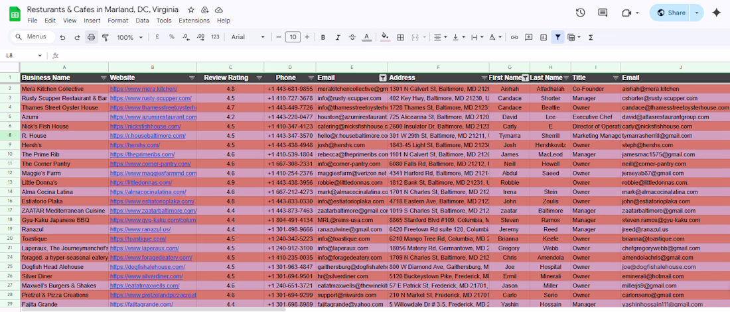Format as pound currency
The height and width of the screenshot is (312, 730).
click(157, 37)
